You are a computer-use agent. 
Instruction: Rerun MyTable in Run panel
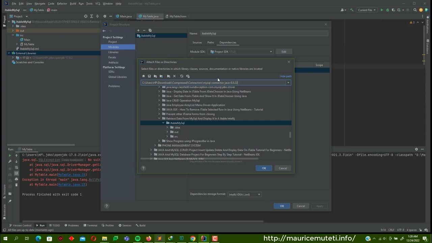(x=10, y=156)
